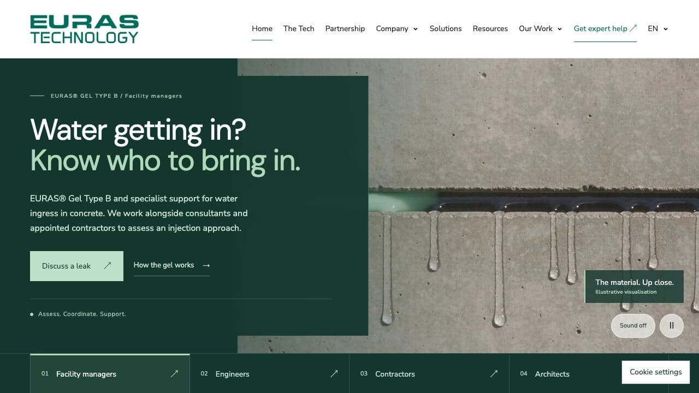Click the arrow next to How the gel works

click(x=206, y=265)
